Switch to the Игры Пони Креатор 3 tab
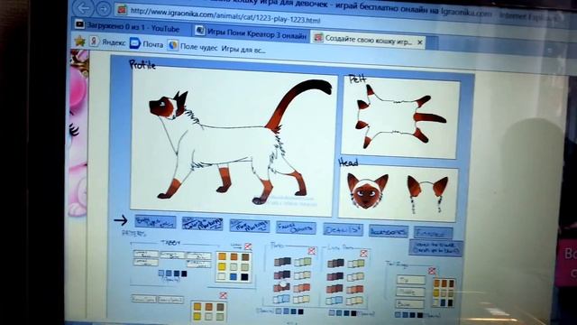Image resolution: width=577 pixels, height=325 pixels. point(252,34)
